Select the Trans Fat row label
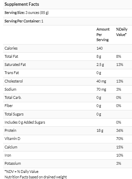 (x=12, y=73)
